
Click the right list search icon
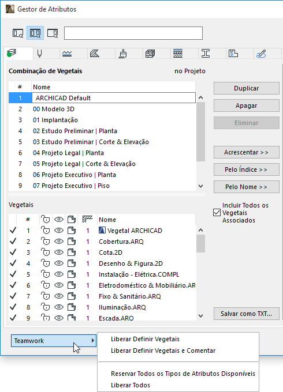(x=53, y=33)
